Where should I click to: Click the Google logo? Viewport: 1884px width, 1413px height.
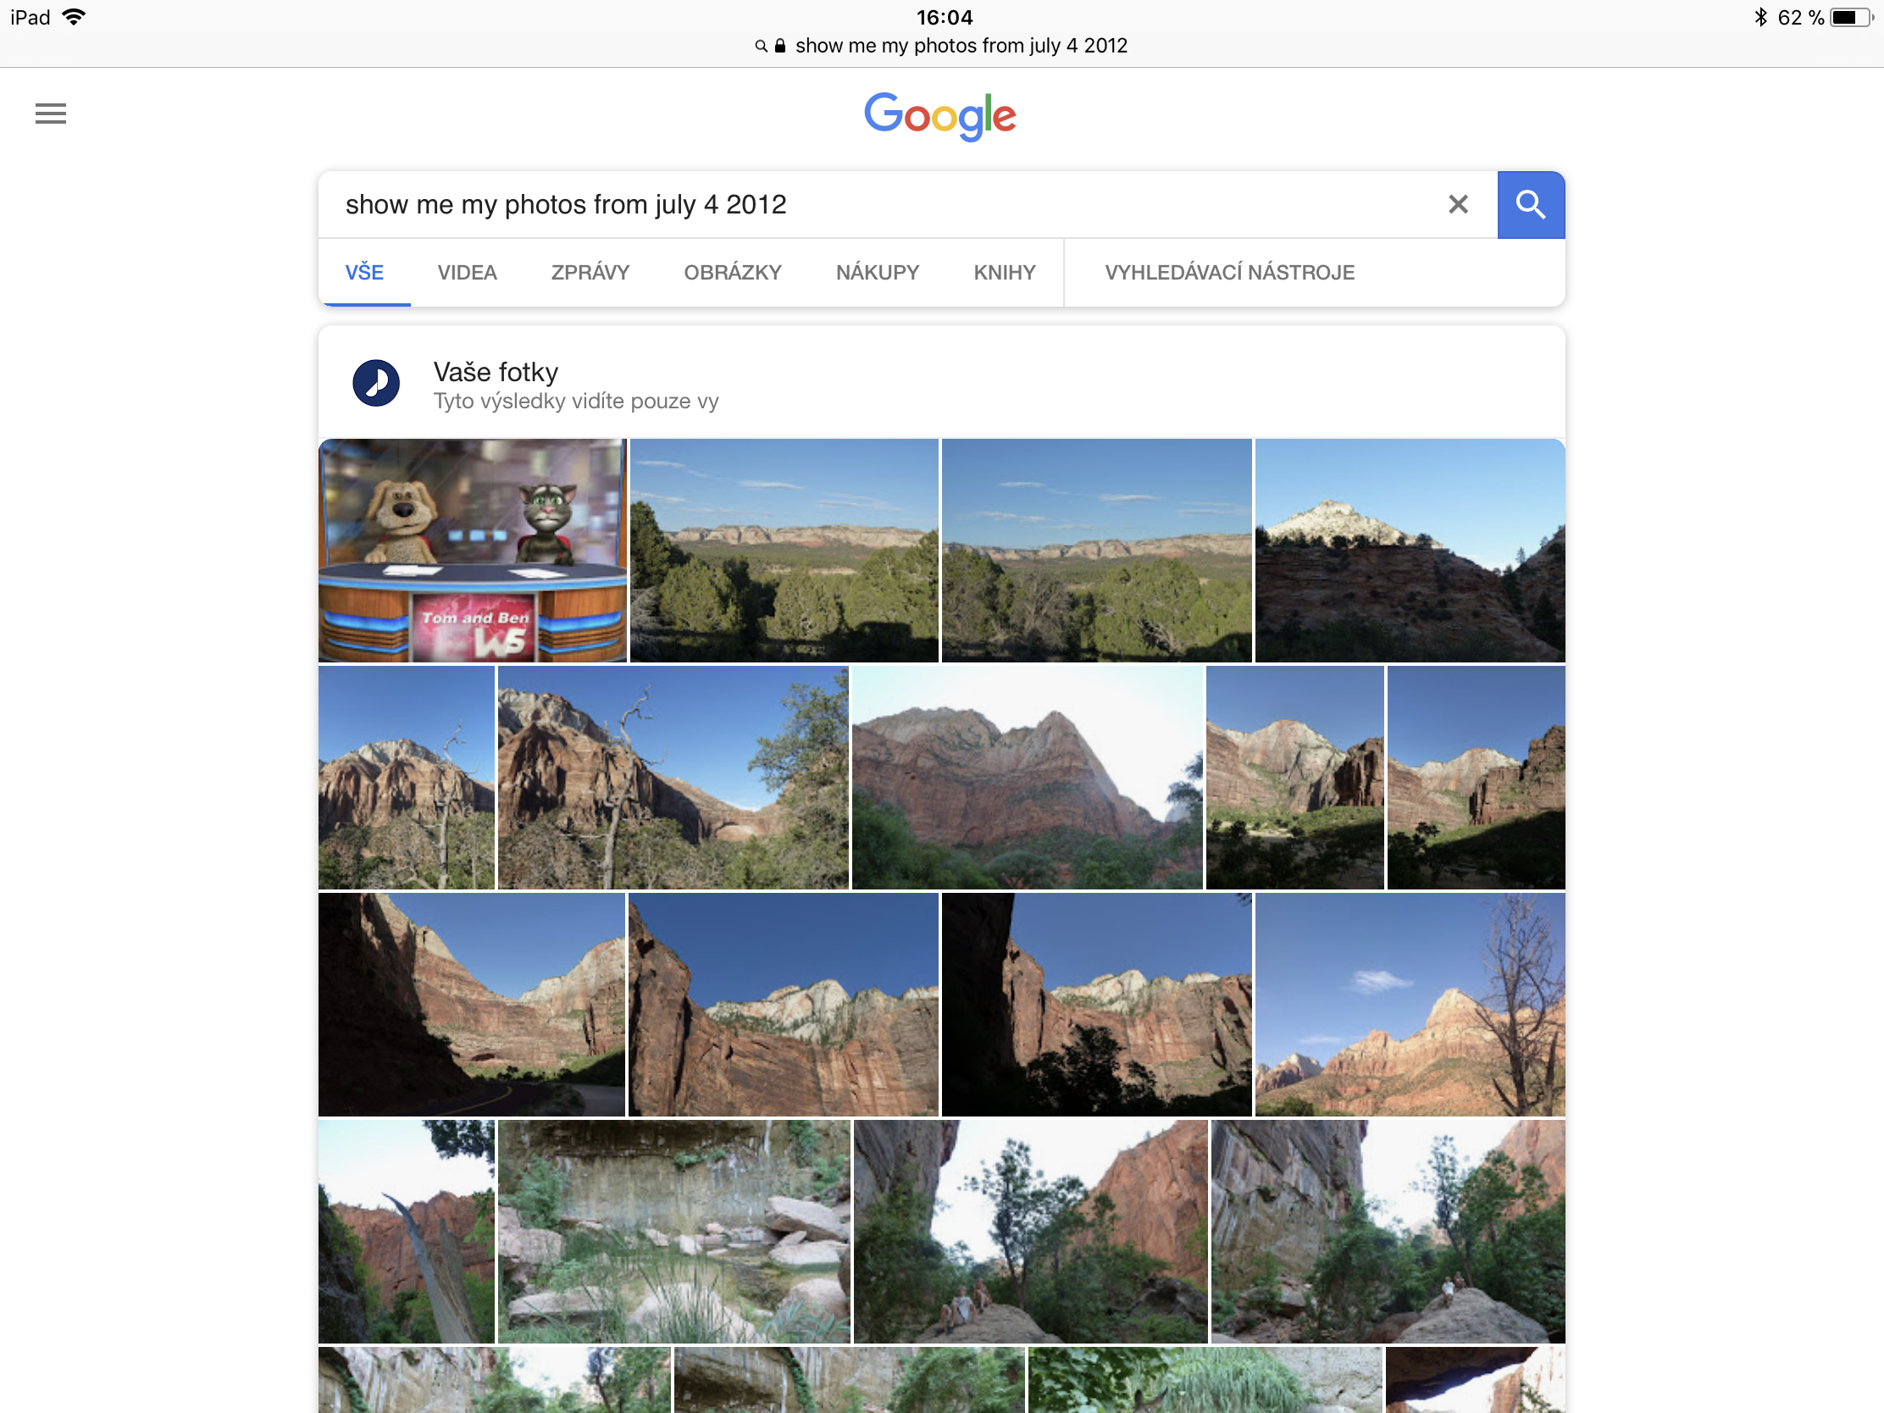tap(940, 116)
